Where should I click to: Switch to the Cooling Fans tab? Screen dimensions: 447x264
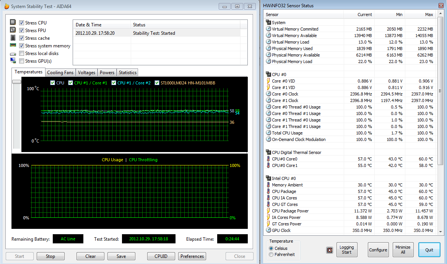(x=60, y=73)
